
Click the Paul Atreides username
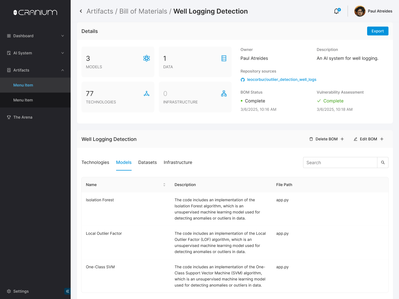pos(380,11)
